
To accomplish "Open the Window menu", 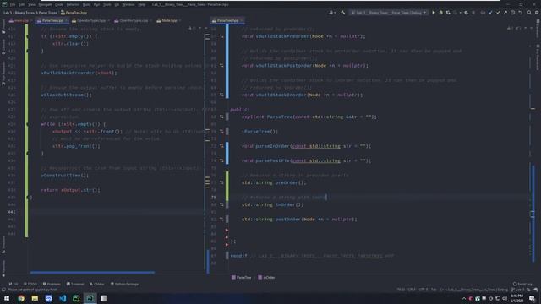I will coord(128,4).
